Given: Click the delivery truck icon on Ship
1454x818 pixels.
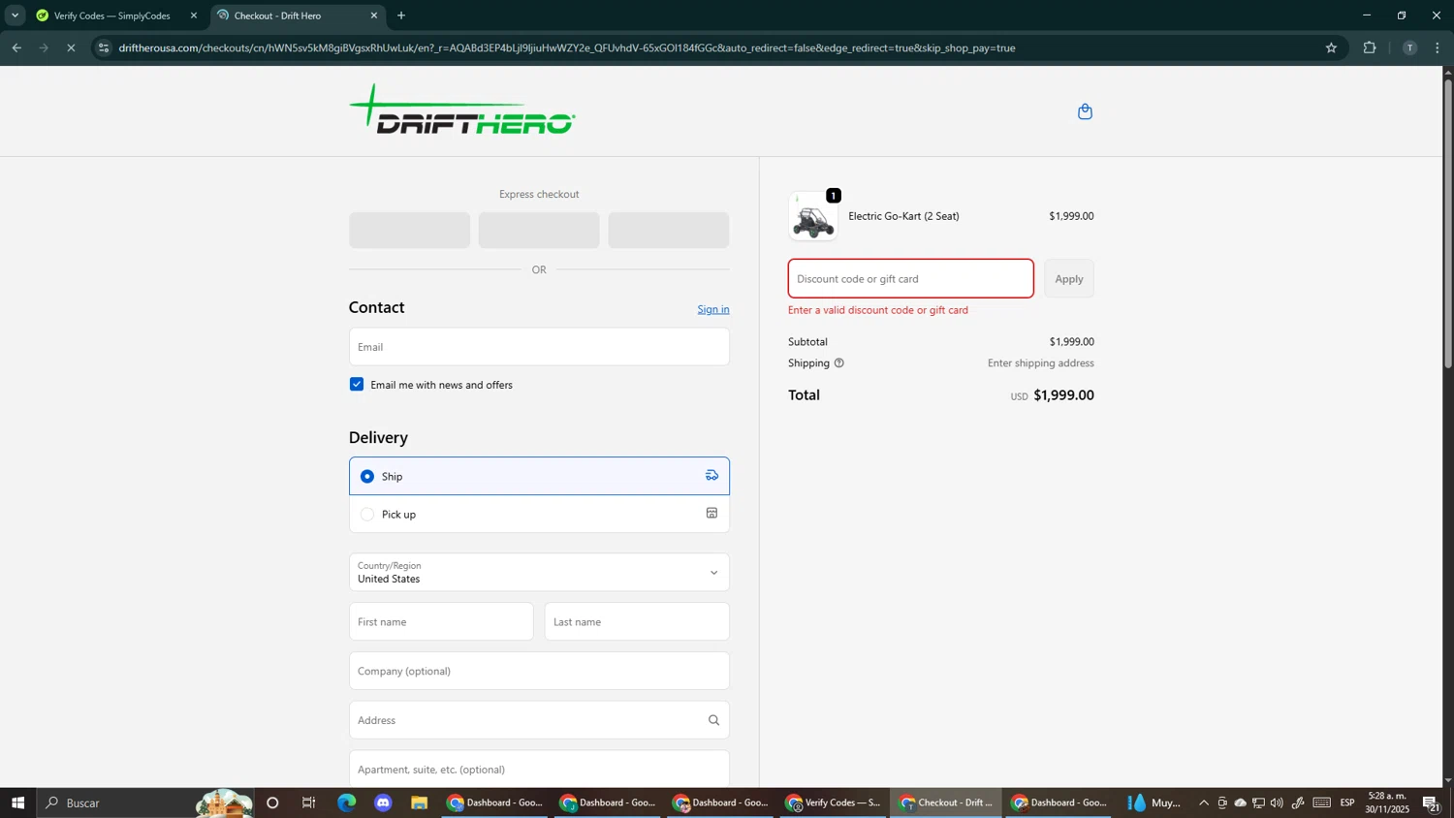Looking at the screenshot, I should (711, 476).
